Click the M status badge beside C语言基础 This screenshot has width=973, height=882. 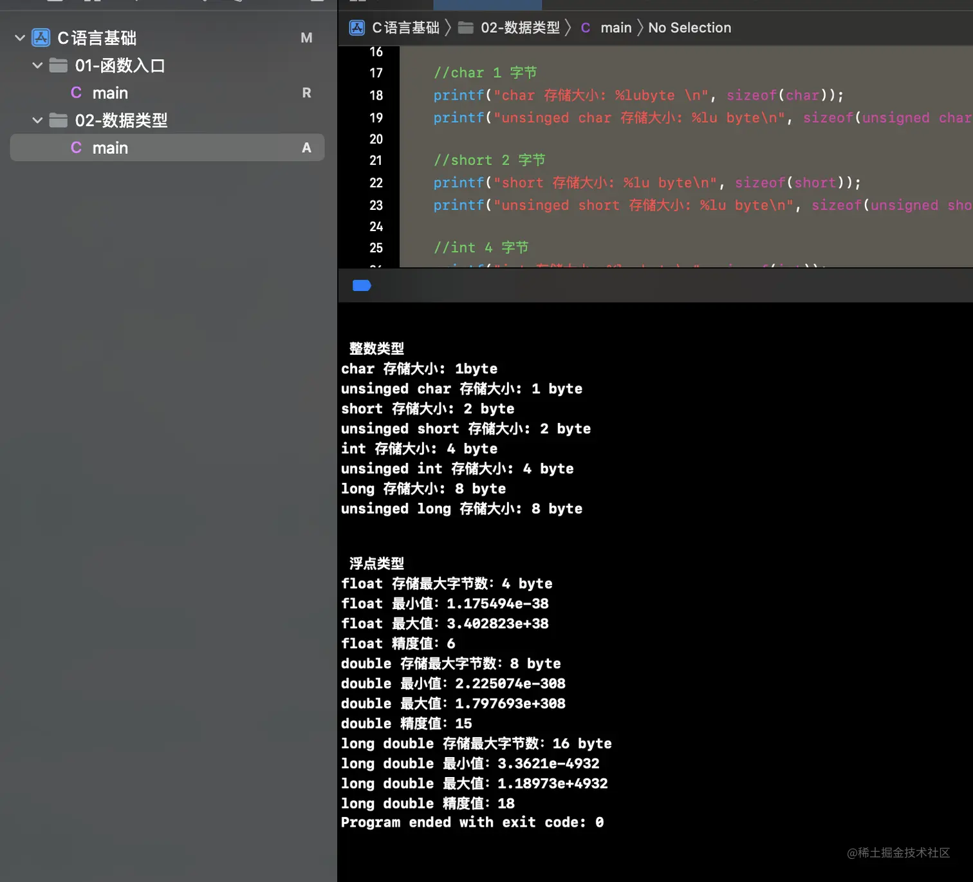click(306, 38)
